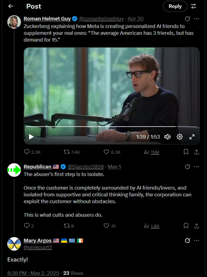This screenshot has height=277, width=207.
Task: Mute the video volume
Action: tap(167, 137)
